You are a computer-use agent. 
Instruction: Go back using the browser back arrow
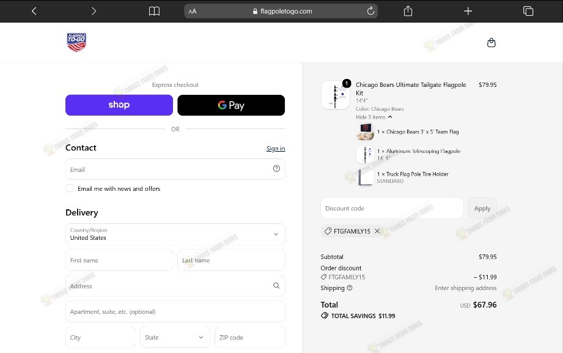point(34,11)
